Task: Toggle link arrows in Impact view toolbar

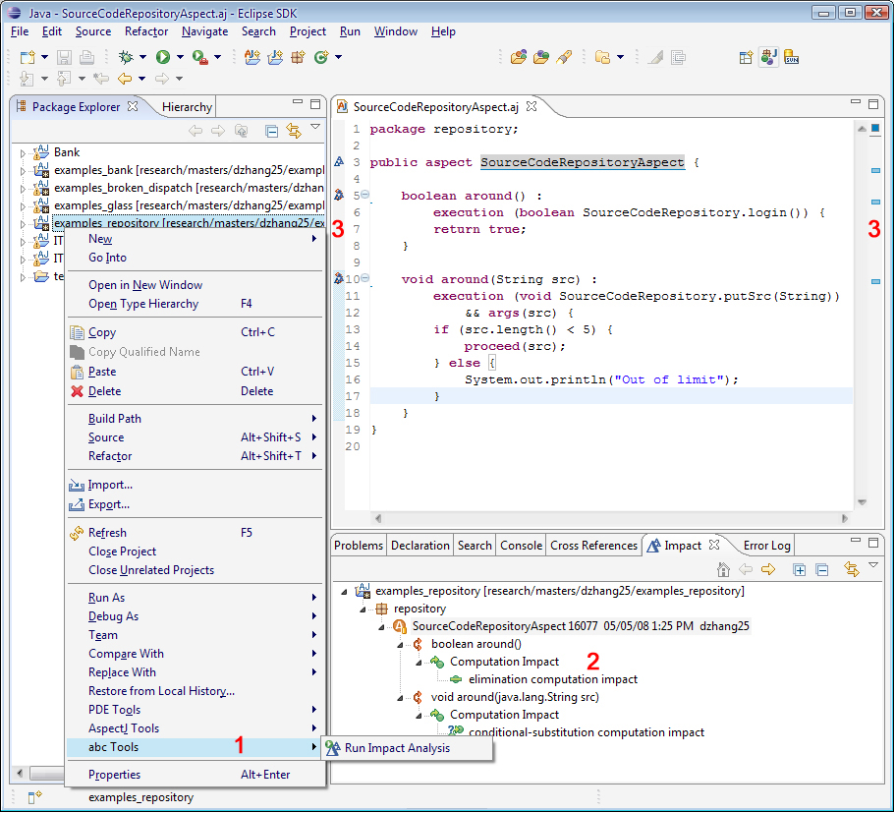Action: [x=852, y=569]
